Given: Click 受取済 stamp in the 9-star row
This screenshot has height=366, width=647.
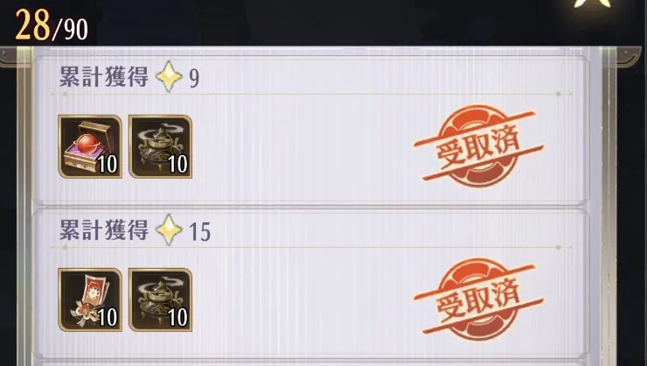Looking at the screenshot, I should tap(478, 145).
